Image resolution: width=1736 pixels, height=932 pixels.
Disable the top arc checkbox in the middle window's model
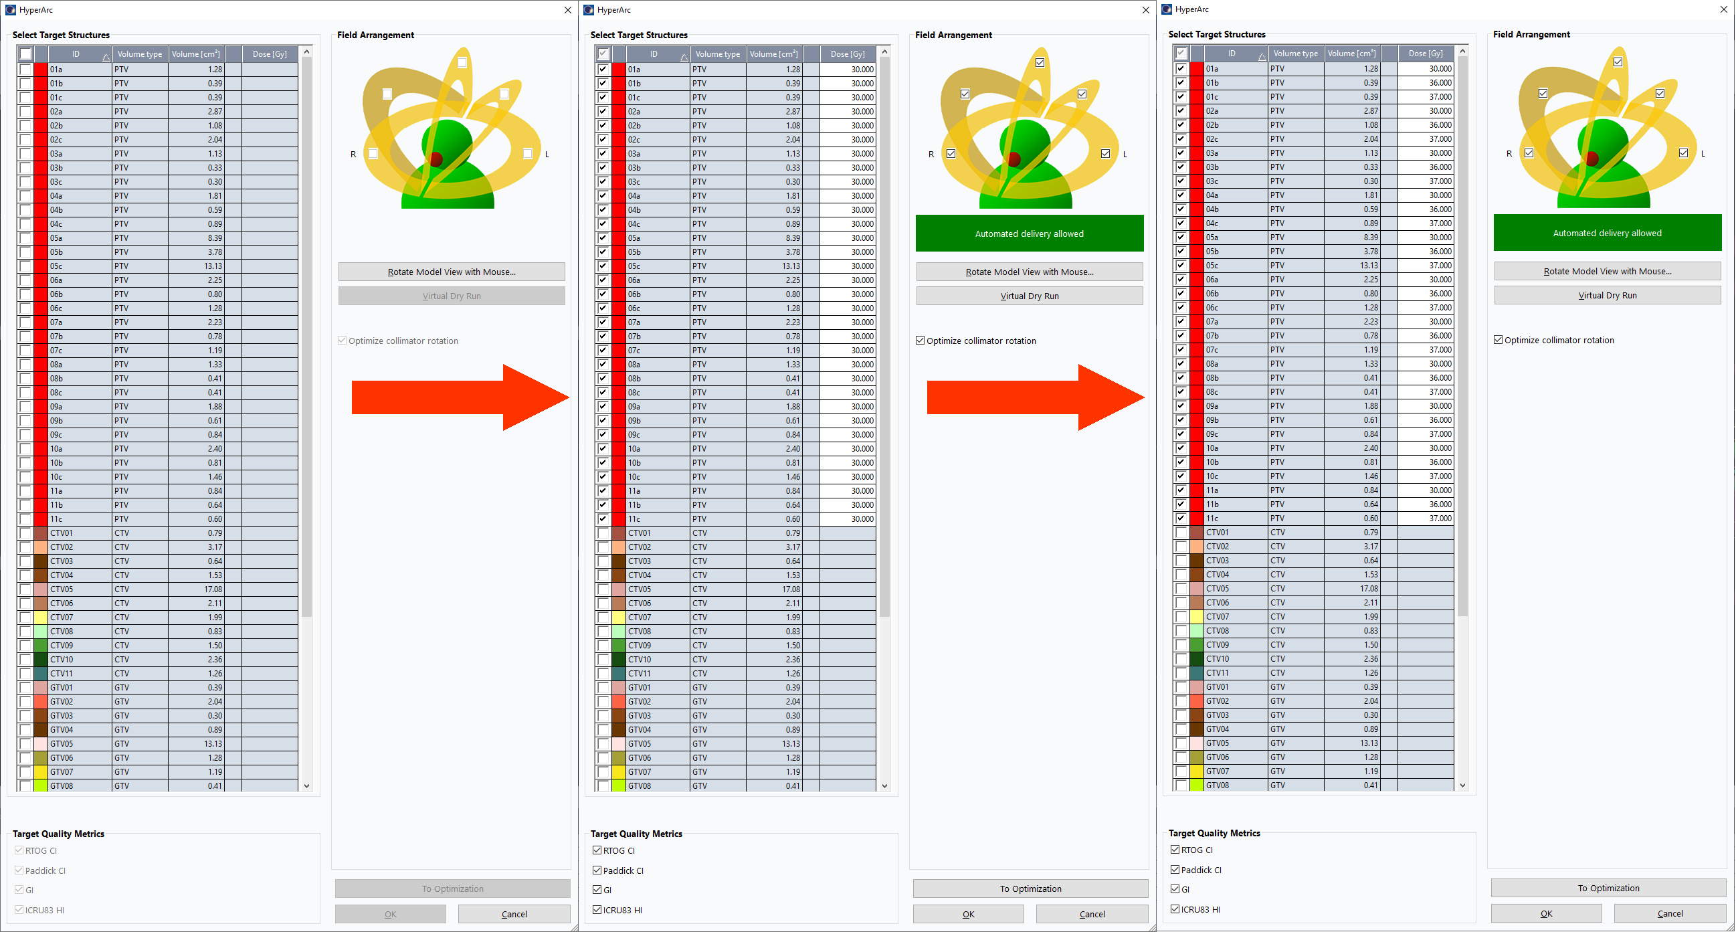(1040, 62)
